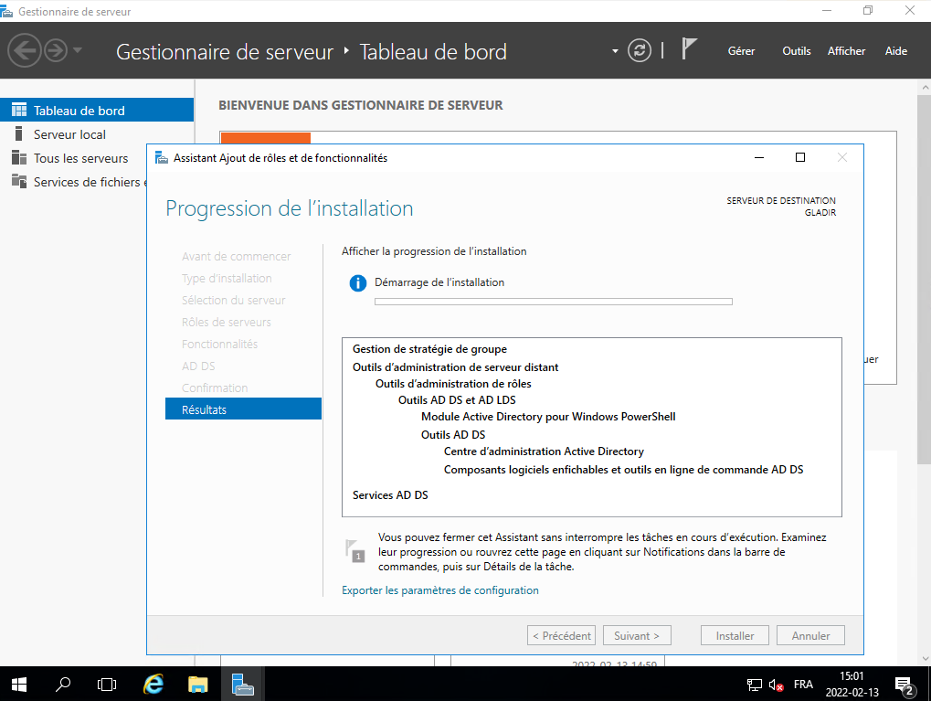Click the Services de fichiers sidebar icon
Image resolution: width=931 pixels, height=701 pixels.
click(19, 181)
